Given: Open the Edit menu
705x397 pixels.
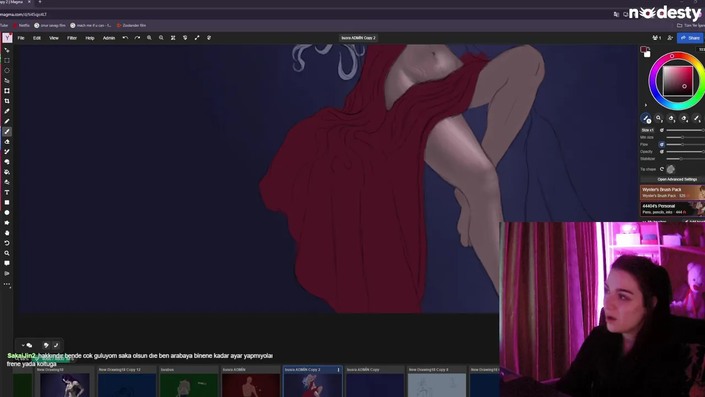Looking at the screenshot, I should coord(37,38).
